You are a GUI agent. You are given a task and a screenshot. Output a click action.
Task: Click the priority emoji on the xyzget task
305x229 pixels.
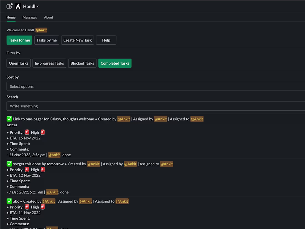[x=27, y=170]
